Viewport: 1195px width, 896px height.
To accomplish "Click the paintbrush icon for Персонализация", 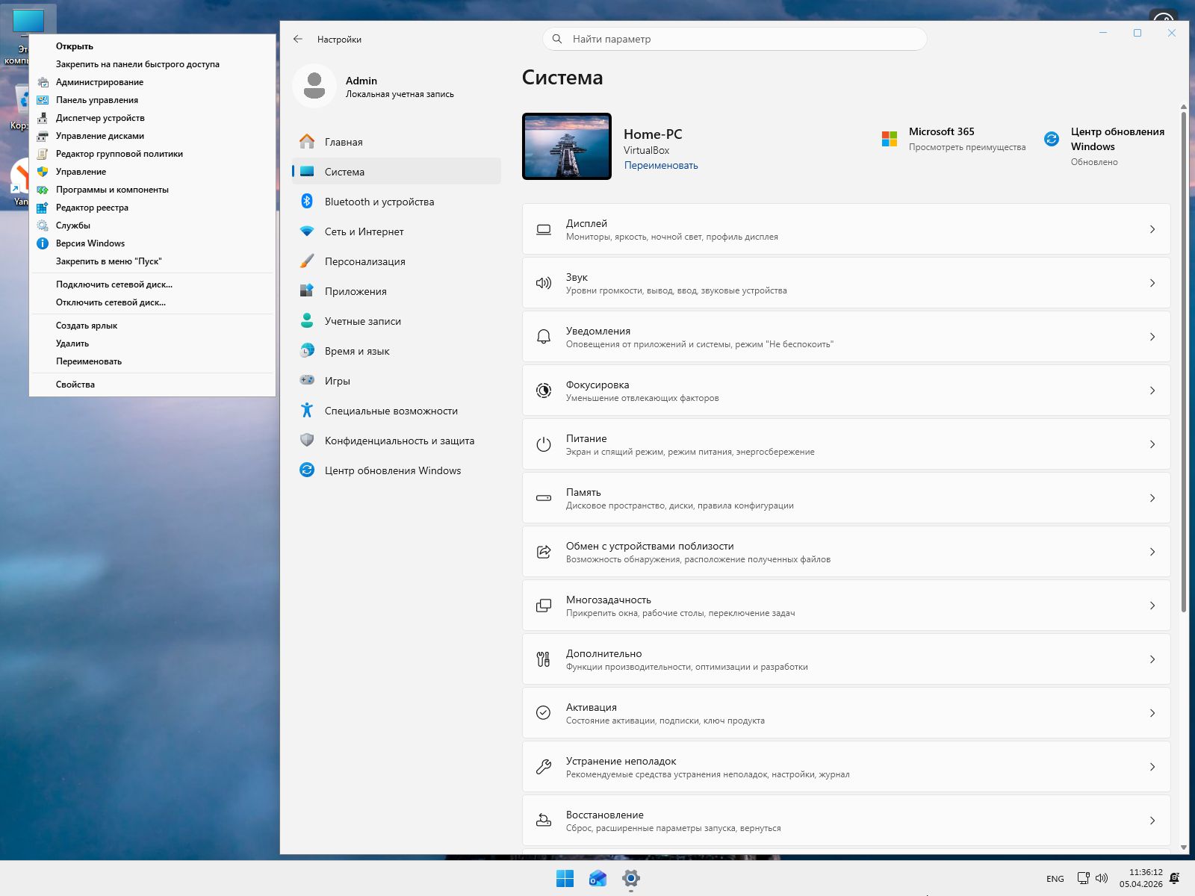I will point(306,261).
